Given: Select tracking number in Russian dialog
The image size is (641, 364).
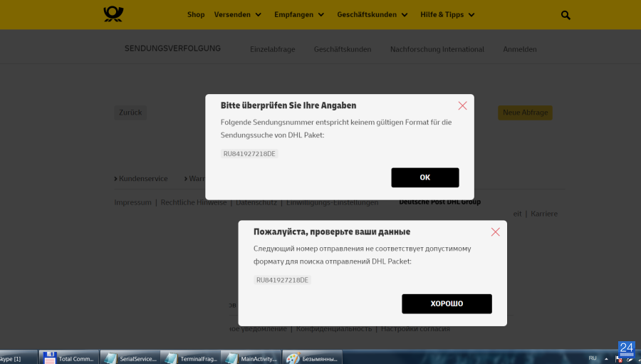Looking at the screenshot, I should click(282, 280).
